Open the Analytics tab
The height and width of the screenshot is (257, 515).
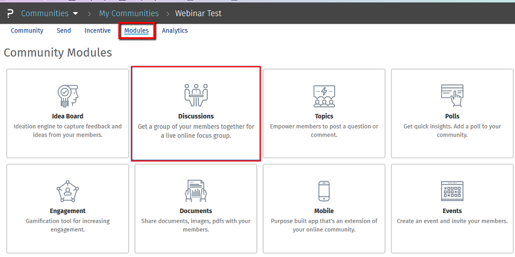pyautogui.click(x=175, y=30)
